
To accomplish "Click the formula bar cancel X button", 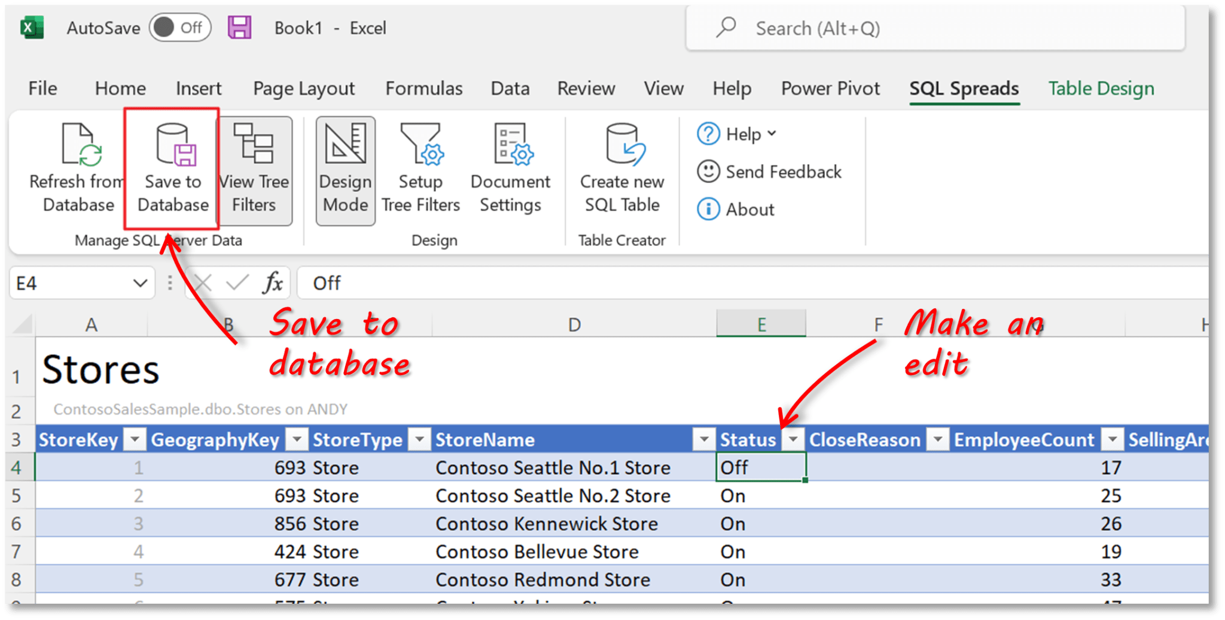I will [202, 282].
